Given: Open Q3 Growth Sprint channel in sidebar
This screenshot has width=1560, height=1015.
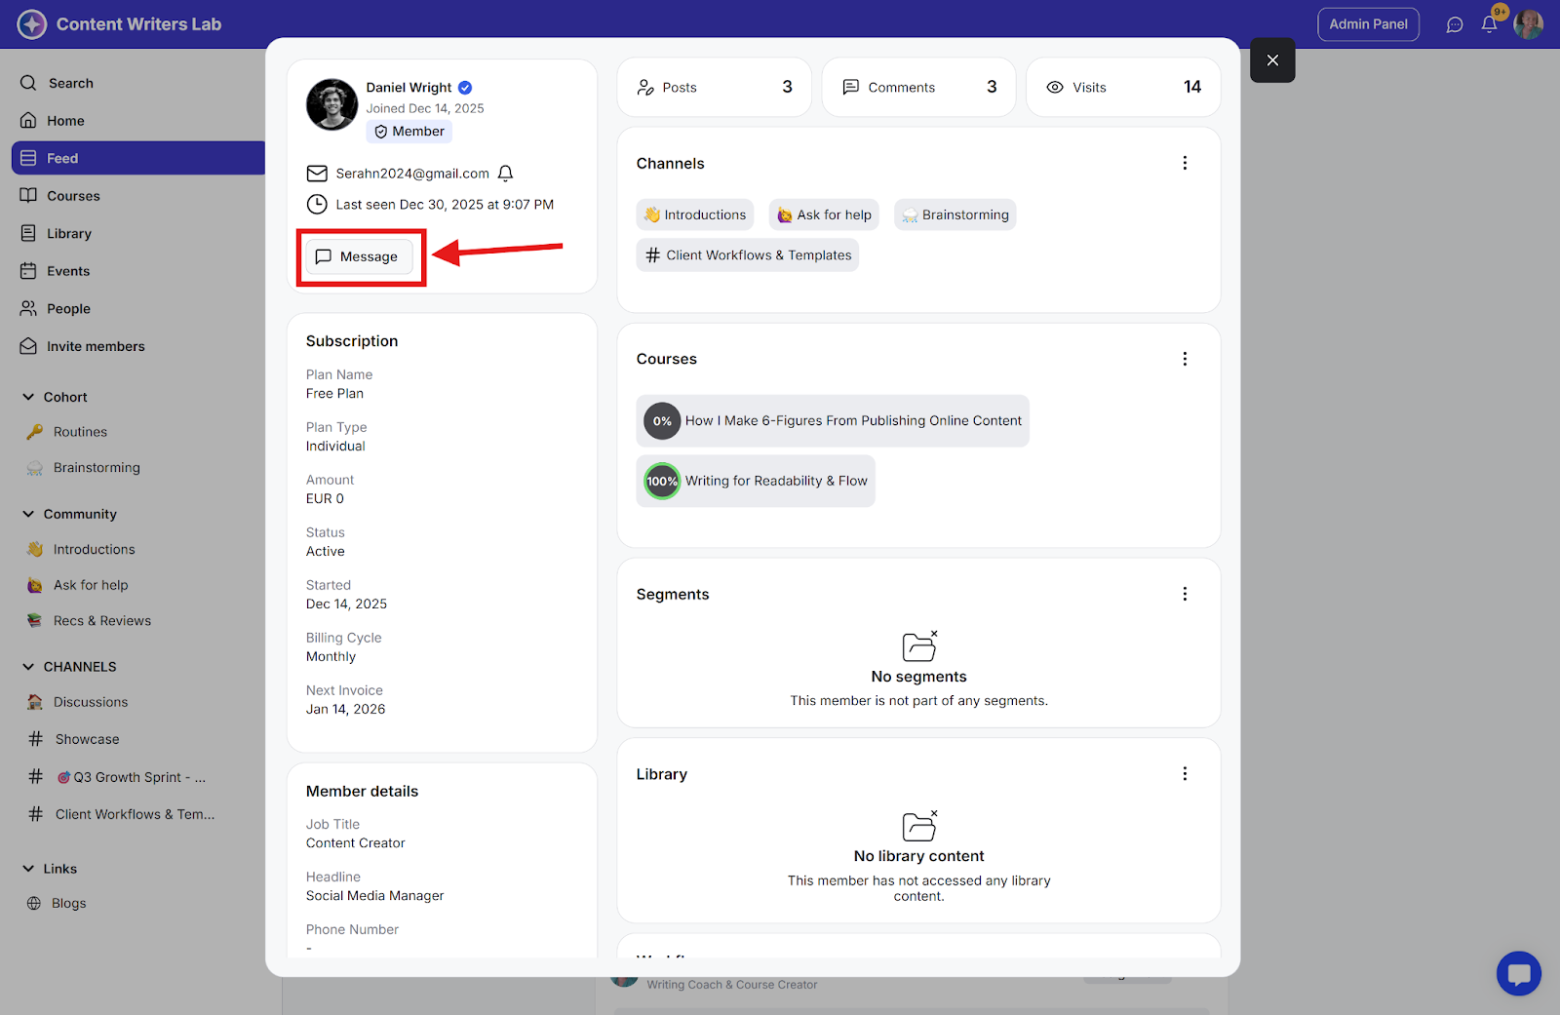Looking at the screenshot, I should pyautogui.click(x=133, y=777).
